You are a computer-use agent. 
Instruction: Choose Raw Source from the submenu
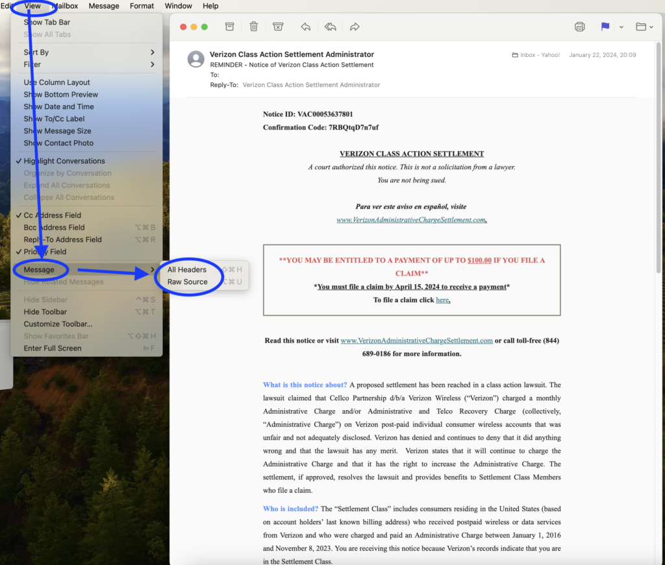204,282
